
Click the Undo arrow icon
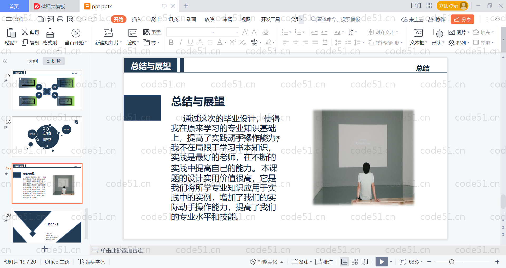[80, 19]
